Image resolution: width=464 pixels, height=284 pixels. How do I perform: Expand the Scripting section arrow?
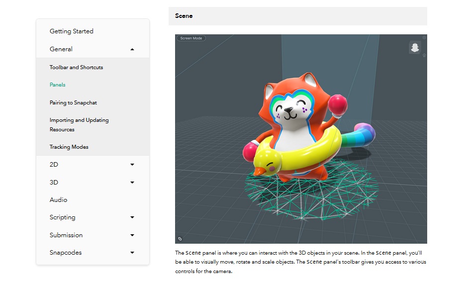point(132,217)
